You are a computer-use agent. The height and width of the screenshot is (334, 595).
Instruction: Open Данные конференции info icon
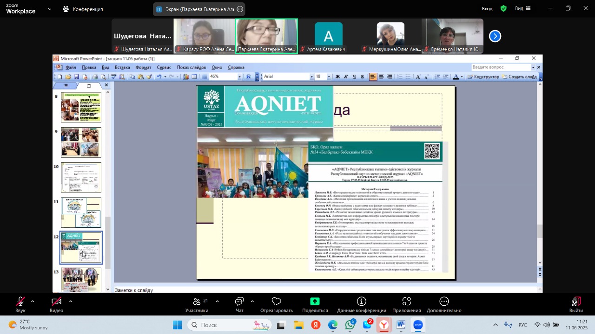pos(362,302)
